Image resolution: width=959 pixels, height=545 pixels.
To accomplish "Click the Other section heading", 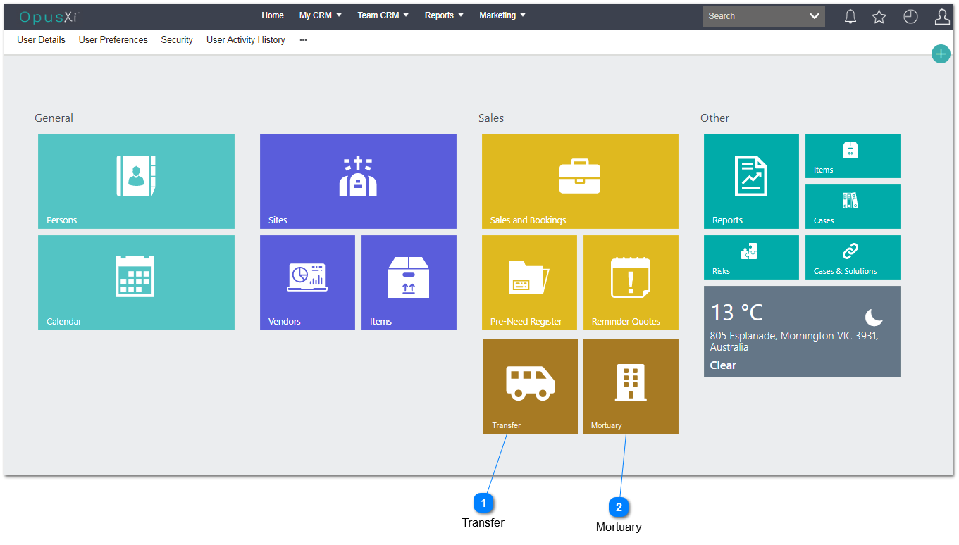I will (714, 118).
